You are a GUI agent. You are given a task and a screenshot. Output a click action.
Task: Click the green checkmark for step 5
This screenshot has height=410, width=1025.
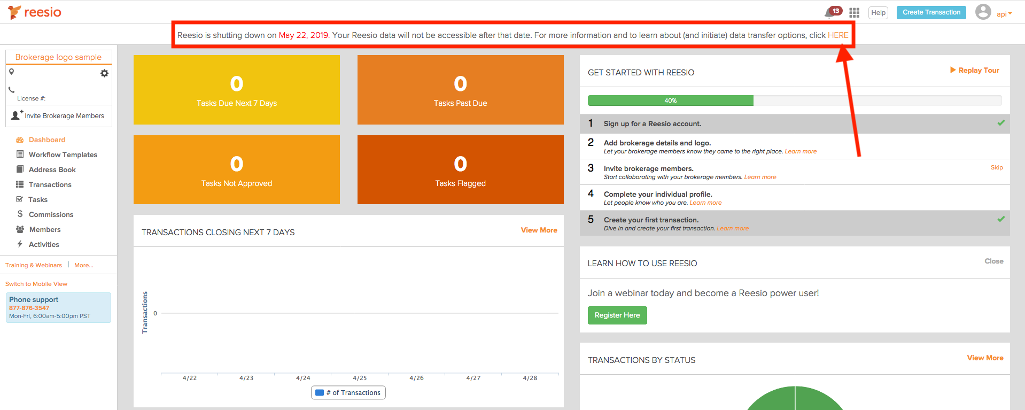click(1001, 219)
